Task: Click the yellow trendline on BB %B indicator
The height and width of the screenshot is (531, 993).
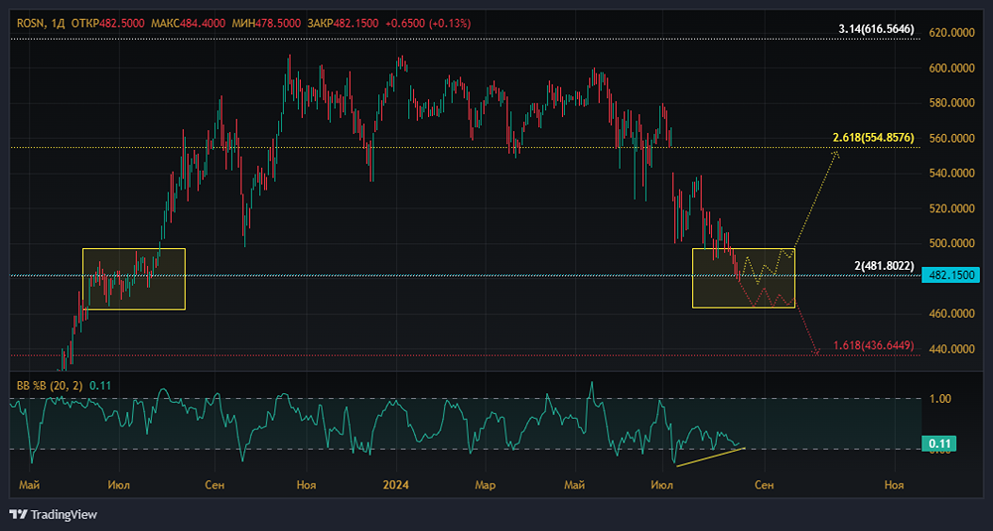Action: point(711,457)
